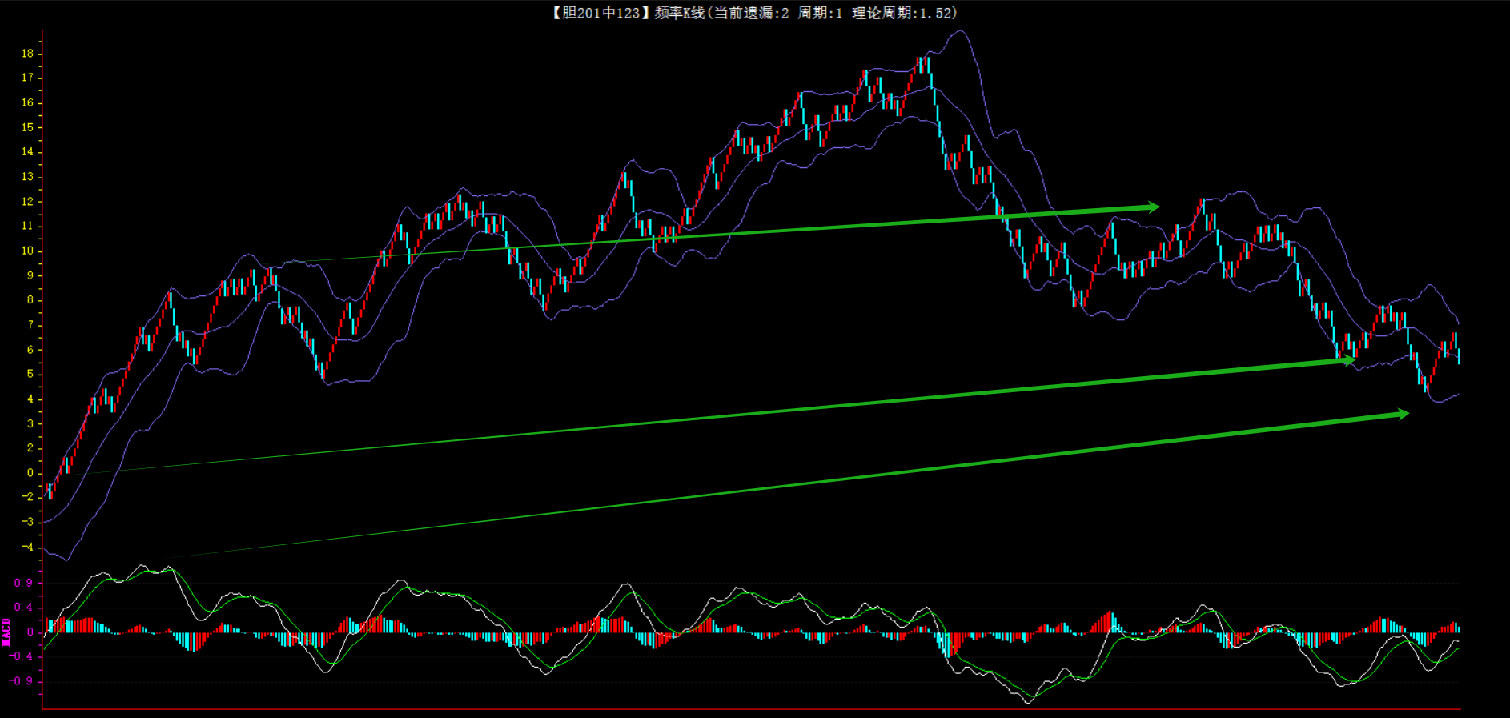This screenshot has height=718, width=1510.
Task: Click the last candlestick at chart's right edge
Action: pyautogui.click(x=1459, y=355)
